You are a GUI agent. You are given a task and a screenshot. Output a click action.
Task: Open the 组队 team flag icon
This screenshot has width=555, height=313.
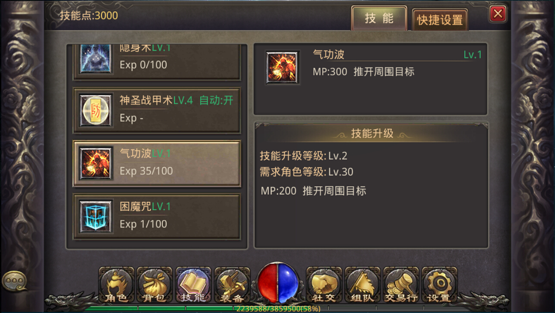(363, 285)
